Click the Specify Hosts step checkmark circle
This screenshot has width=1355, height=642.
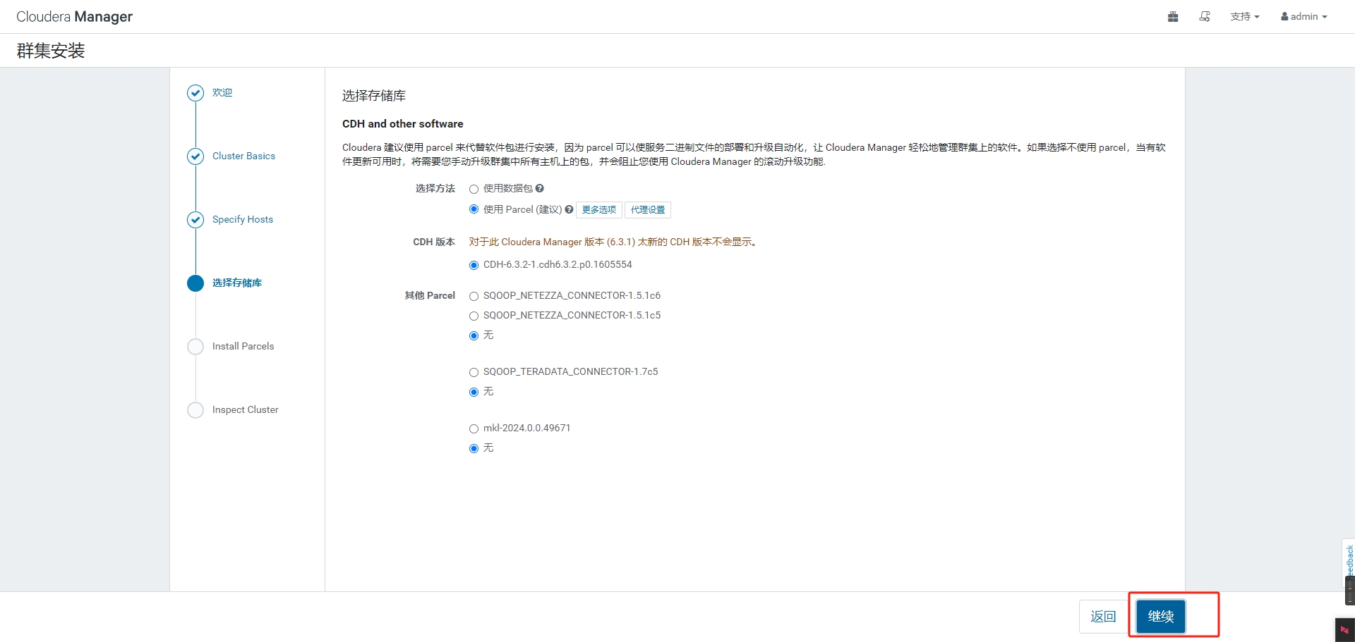tap(195, 220)
